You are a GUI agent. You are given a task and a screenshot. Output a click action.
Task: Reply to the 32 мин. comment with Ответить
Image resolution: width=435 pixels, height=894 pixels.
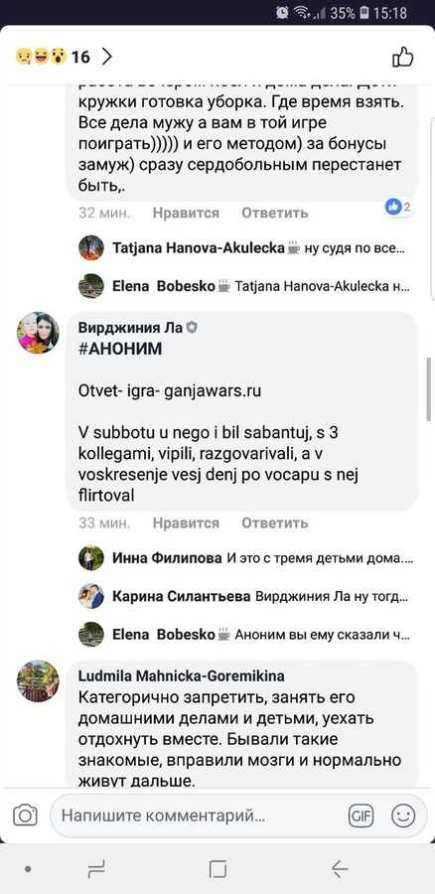(x=275, y=213)
